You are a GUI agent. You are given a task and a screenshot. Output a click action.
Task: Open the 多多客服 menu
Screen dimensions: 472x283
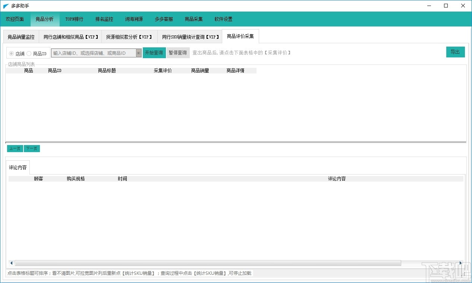pyautogui.click(x=164, y=19)
